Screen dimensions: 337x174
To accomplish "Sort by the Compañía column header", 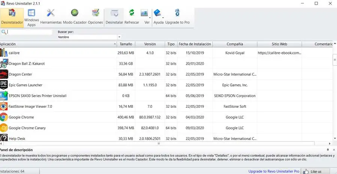I will (x=235, y=44).
